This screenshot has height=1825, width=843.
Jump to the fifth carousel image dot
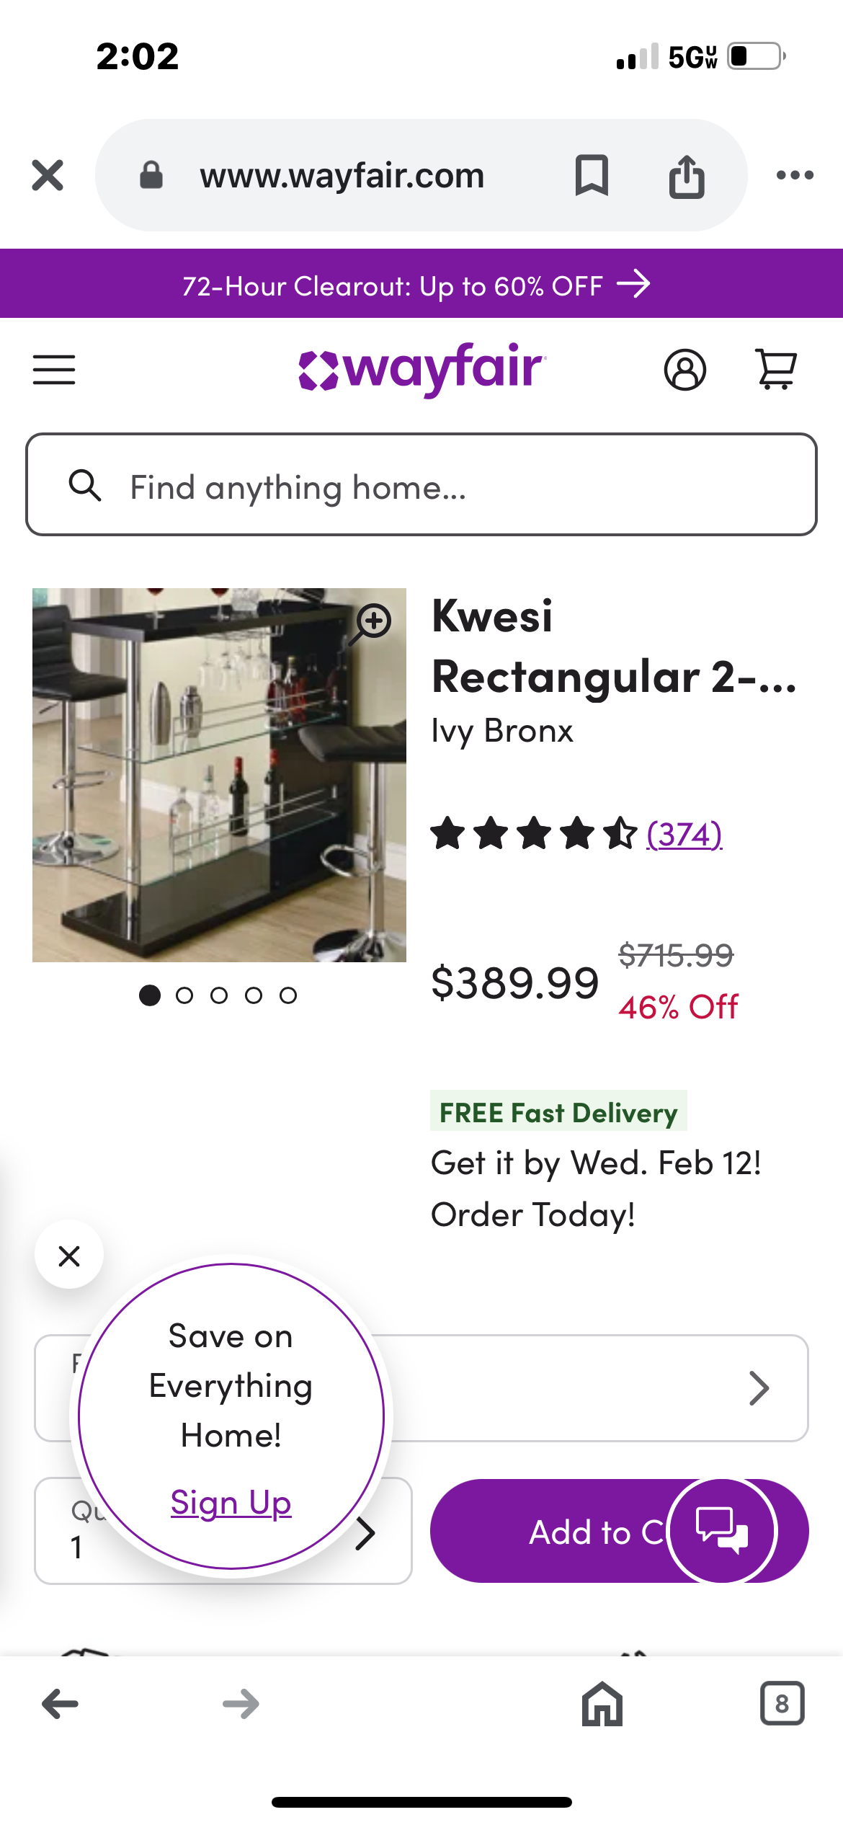click(288, 995)
